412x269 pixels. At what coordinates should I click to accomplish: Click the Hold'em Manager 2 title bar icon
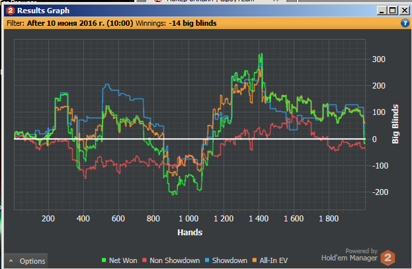tap(10, 11)
